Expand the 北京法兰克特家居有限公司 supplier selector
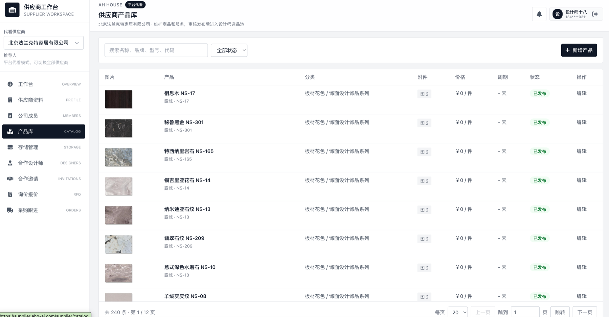The image size is (609, 317). [44, 43]
